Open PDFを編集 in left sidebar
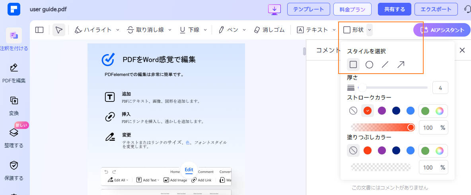Screen dimensions: 471x195 pyautogui.click(x=14, y=73)
